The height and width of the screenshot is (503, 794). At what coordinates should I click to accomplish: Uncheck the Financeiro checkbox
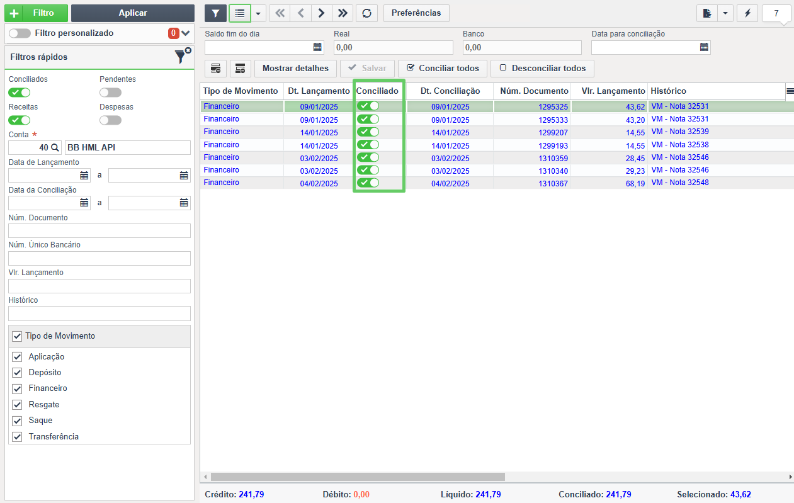[17, 388]
